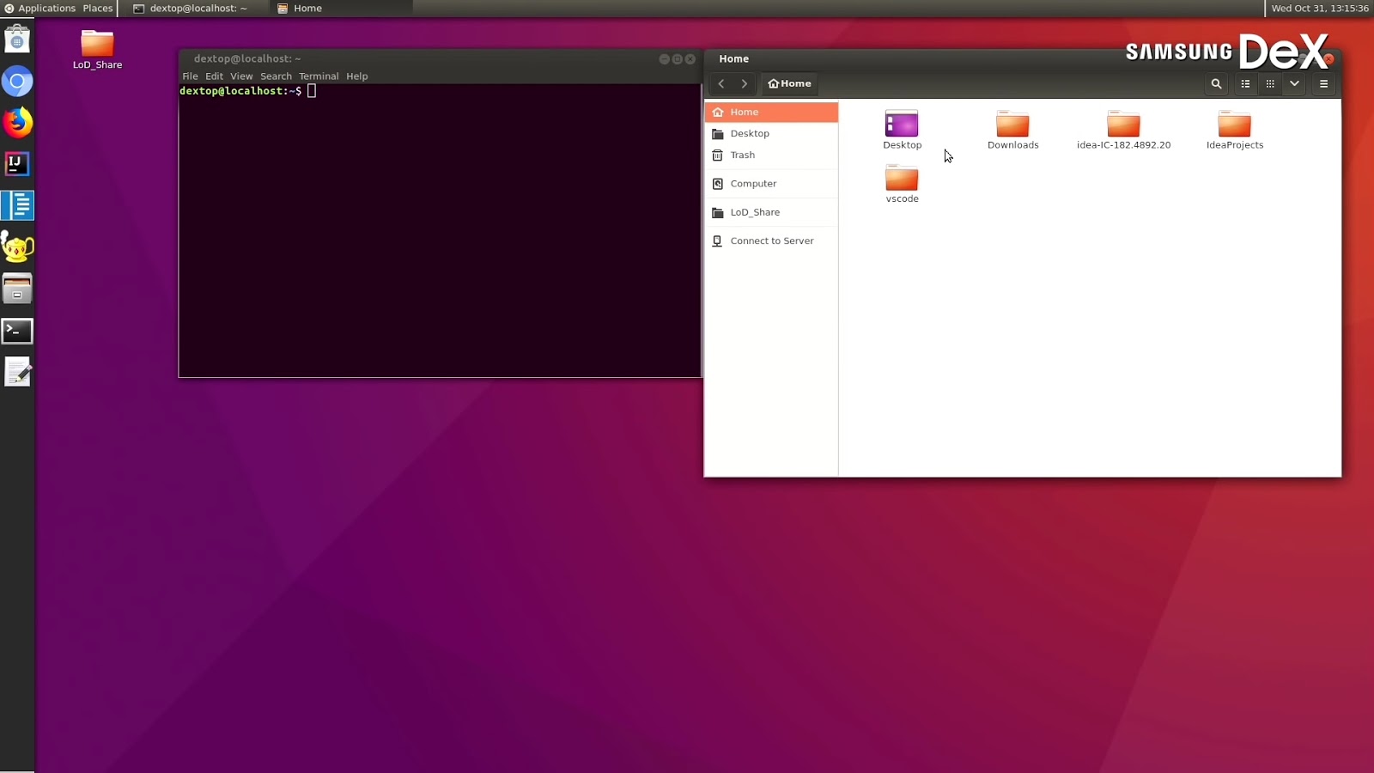Click the Home breadcrumb button
Screen dimensions: 1374x773
[x=788, y=83]
